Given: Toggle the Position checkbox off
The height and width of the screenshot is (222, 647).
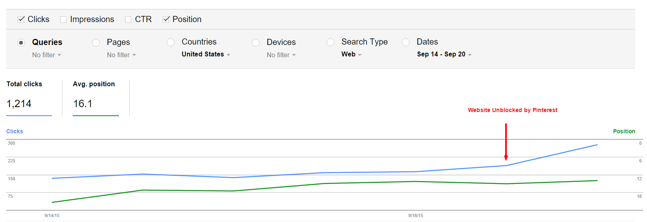Looking at the screenshot, I should click(x=166, y=20).
